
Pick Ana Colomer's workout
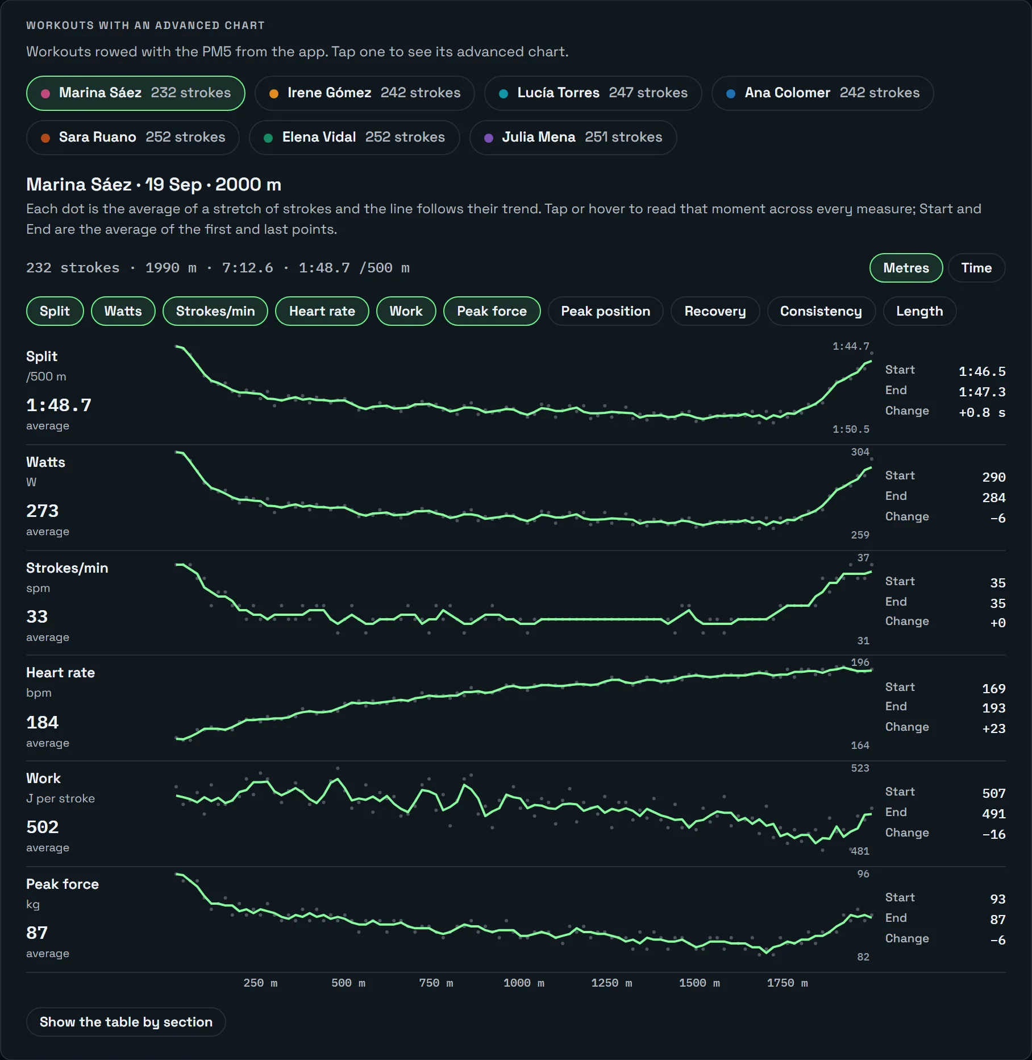822,93
